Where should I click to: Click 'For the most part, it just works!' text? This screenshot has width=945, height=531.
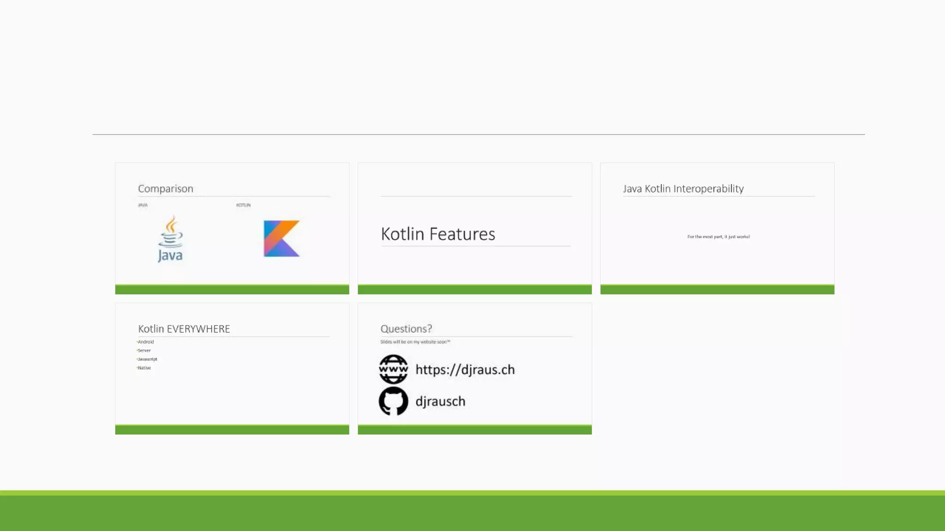click(718, 237)
